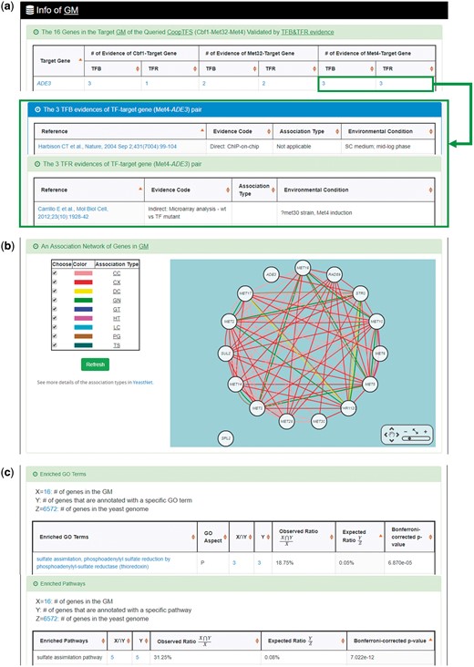Collapse the 3 TFB evidences panel header

coord(38,109)
